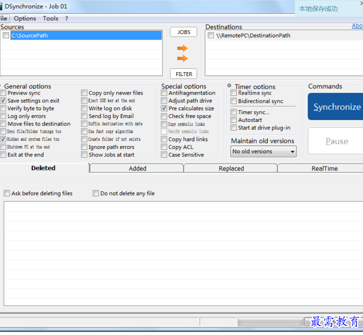363x335 pixels.
Task: Open the ? help menu
Action: click(67, 18)
